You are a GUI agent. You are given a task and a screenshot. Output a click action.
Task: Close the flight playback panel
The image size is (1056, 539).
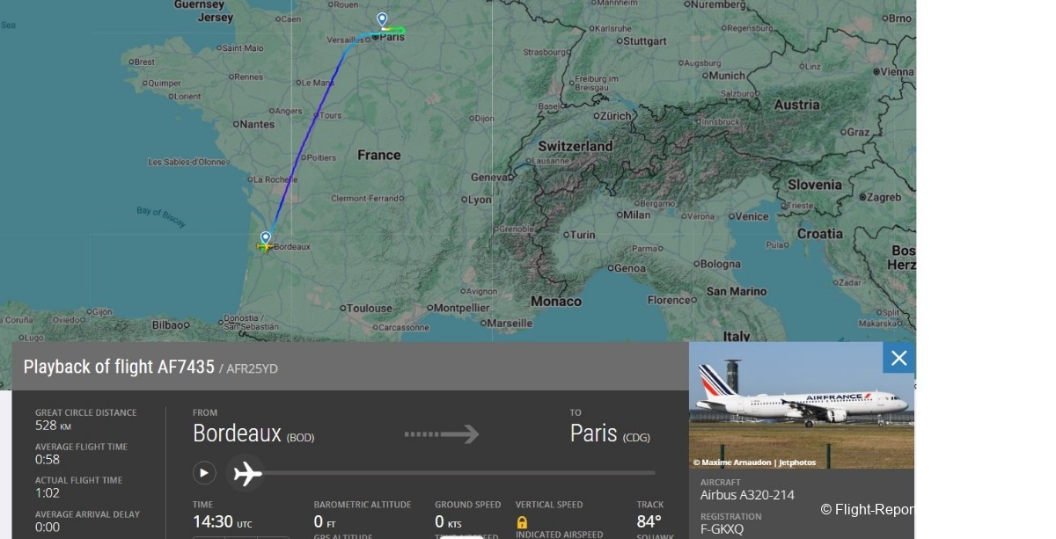pyautogui.click(x=898, y=358)
